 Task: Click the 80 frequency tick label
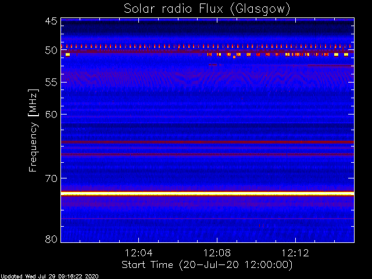(x=51, y=239)
